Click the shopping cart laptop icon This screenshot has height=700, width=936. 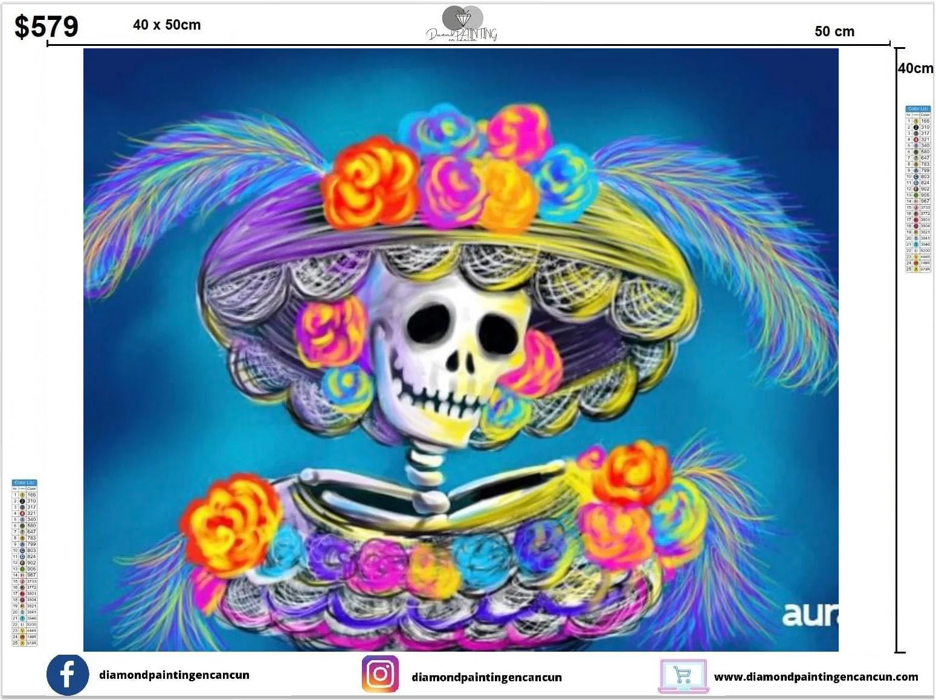[x=683, y=676]
